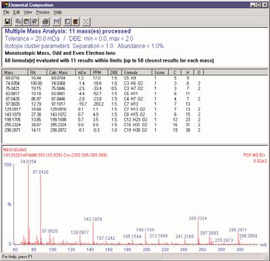The width and height of the screenshot is (270, 261).
Task: Click the 74.0354 peak label in spectrum
Action: click(28, 161)
